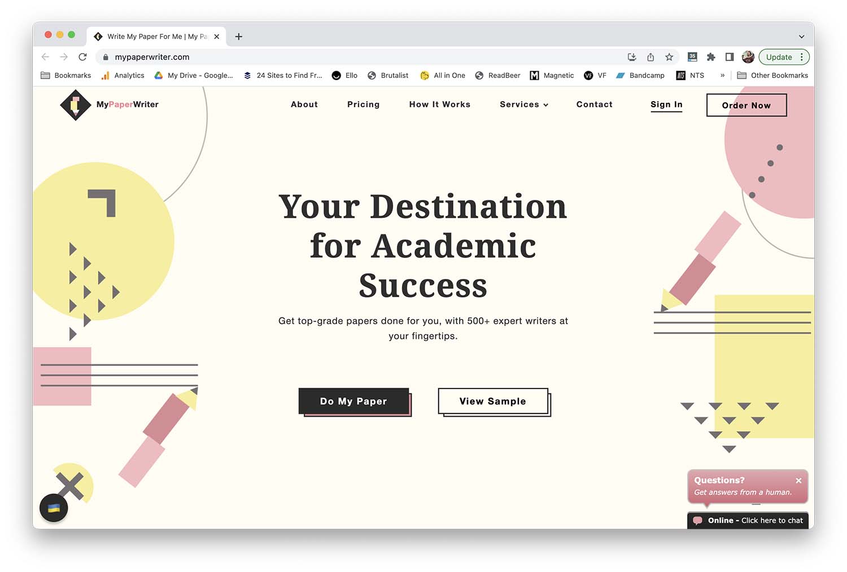Image resolution: width=847 pixels, height=572 pixels.
Task: Click the Do My Paper button
Action: (353, 401)
